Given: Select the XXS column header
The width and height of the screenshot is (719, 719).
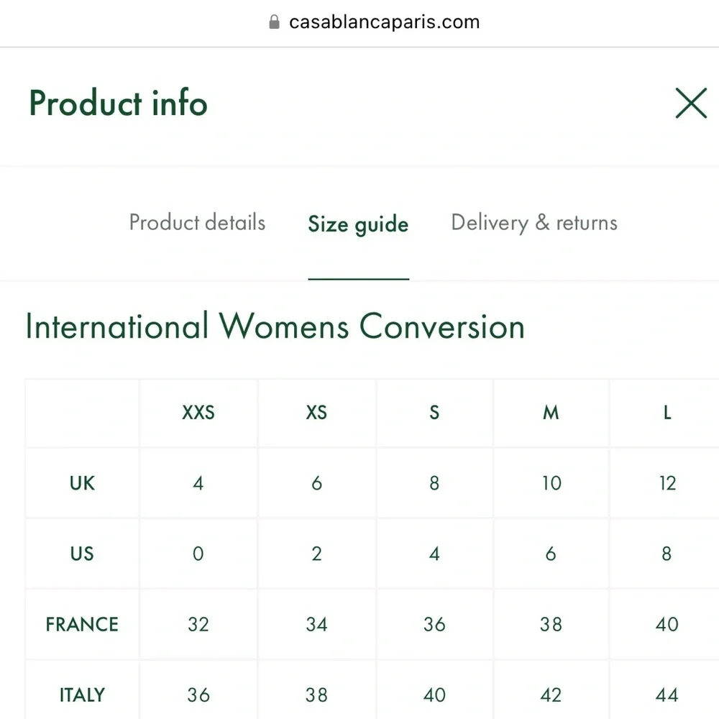Looking at the screenshot, I should coord(198,413).
